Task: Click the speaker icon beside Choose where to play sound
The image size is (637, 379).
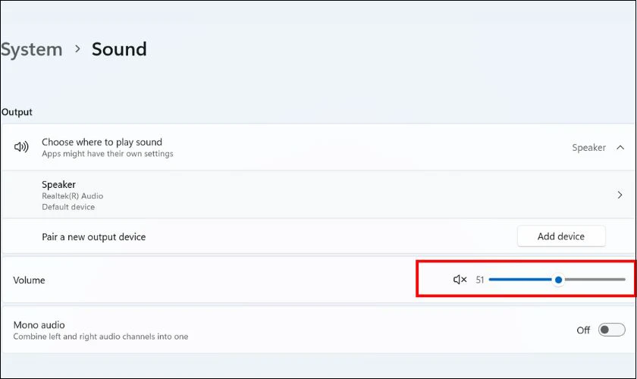Action: pos(21,146)
